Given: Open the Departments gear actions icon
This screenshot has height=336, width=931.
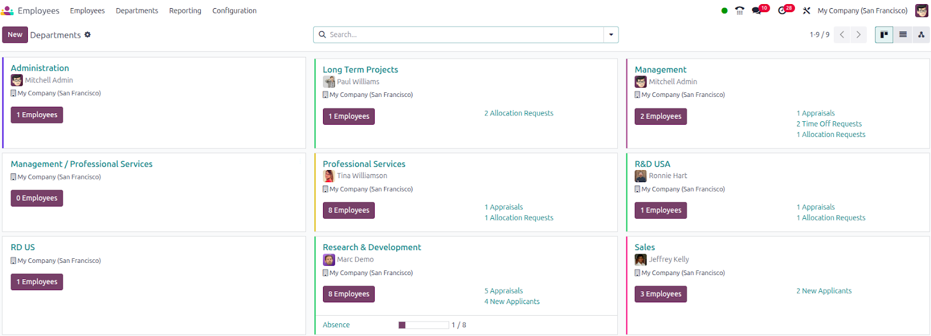Looking at the screenshot, I should pyautogui.click(x=88, y=35).
